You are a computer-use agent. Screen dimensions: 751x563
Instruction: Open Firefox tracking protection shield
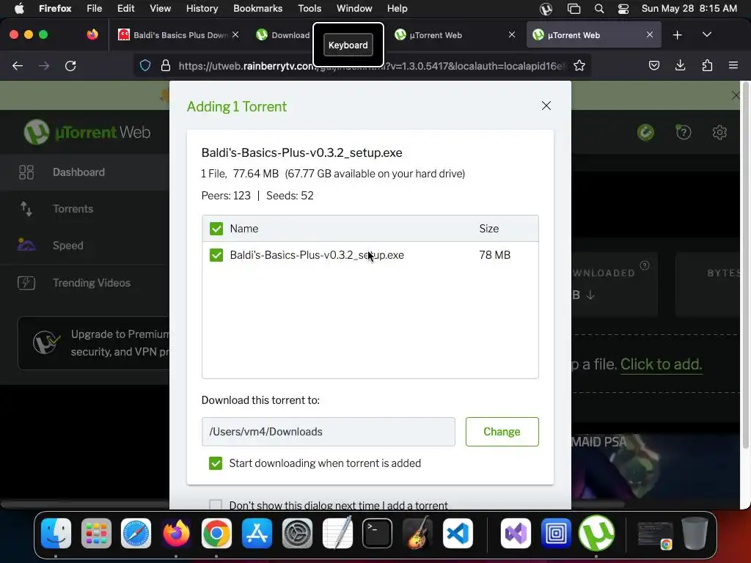145,65
